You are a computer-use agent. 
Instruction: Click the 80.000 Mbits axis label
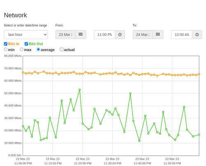(13, 56)
